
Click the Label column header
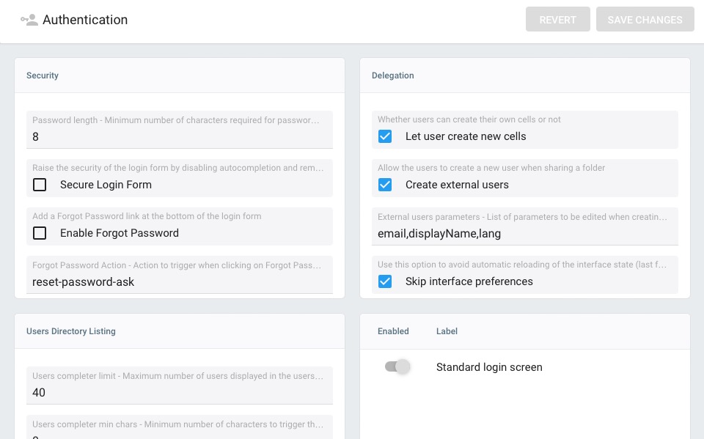coord(447,331)
